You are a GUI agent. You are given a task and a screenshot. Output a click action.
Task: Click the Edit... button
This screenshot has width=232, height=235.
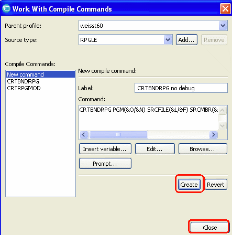coord(155,149)
